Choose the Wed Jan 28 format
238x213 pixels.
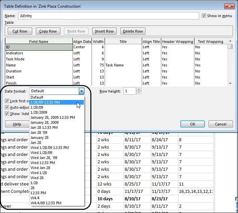click(x=57, y=168)
